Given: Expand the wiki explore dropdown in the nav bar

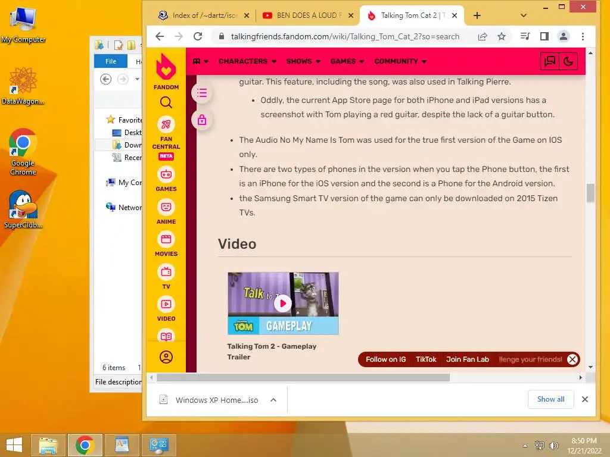Looking at the screenshot, I should point(201,61).
